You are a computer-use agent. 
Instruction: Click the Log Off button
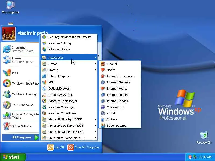(56, 147)
